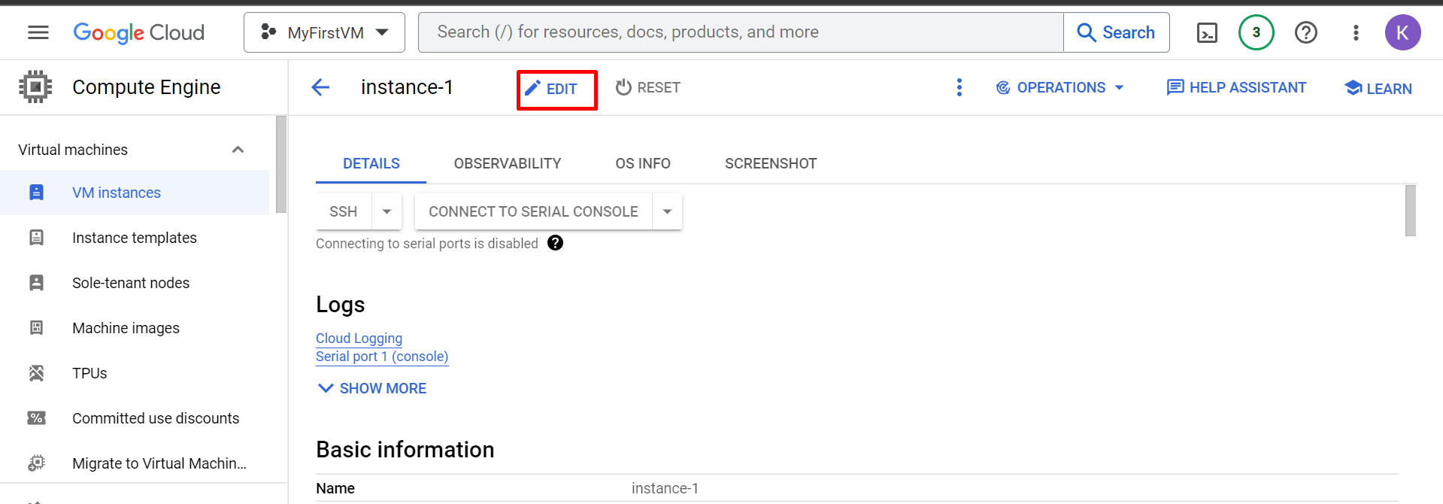Click CONNECT TO SERIAL CONSOLE
Image resolution: width=1443 pixels, height=504 pixels.
533,211
